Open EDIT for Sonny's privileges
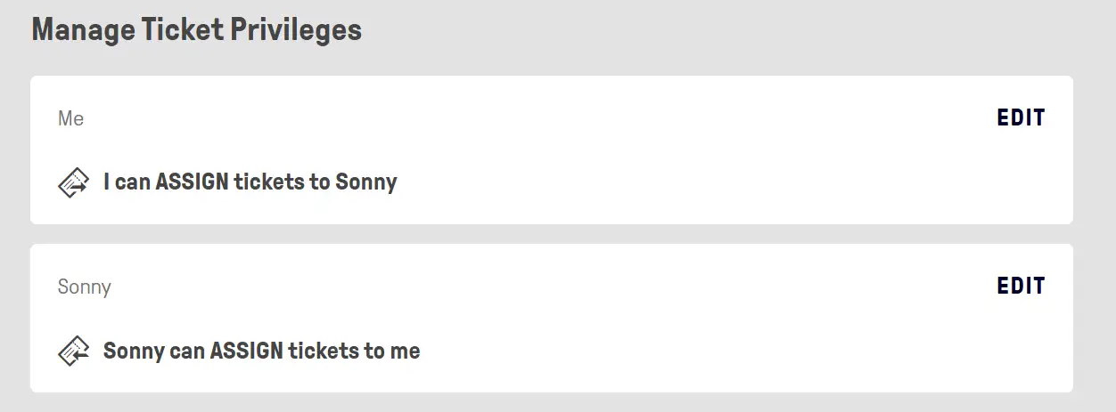Screen dimensions: 1116x412 (1021, 286)
